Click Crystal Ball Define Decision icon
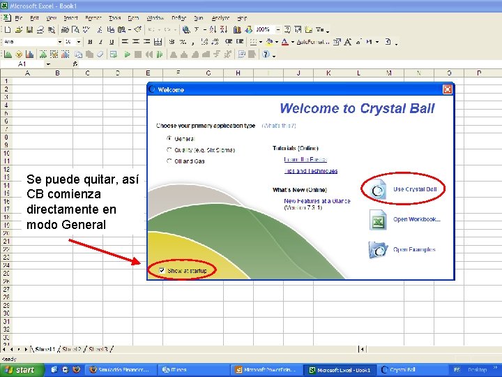This screenshot has height=377, width=502. coord(19,54)
